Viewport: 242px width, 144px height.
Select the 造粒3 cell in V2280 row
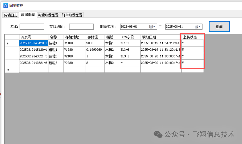pyautogui.click(x=56, y=63)
